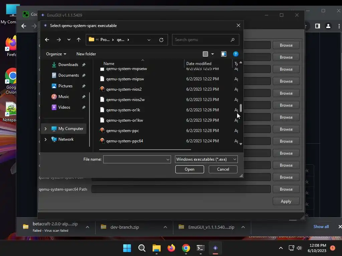Switch to EmuGUI taskbar icon
The image size is (342, 256).
[x=215, y=248]
